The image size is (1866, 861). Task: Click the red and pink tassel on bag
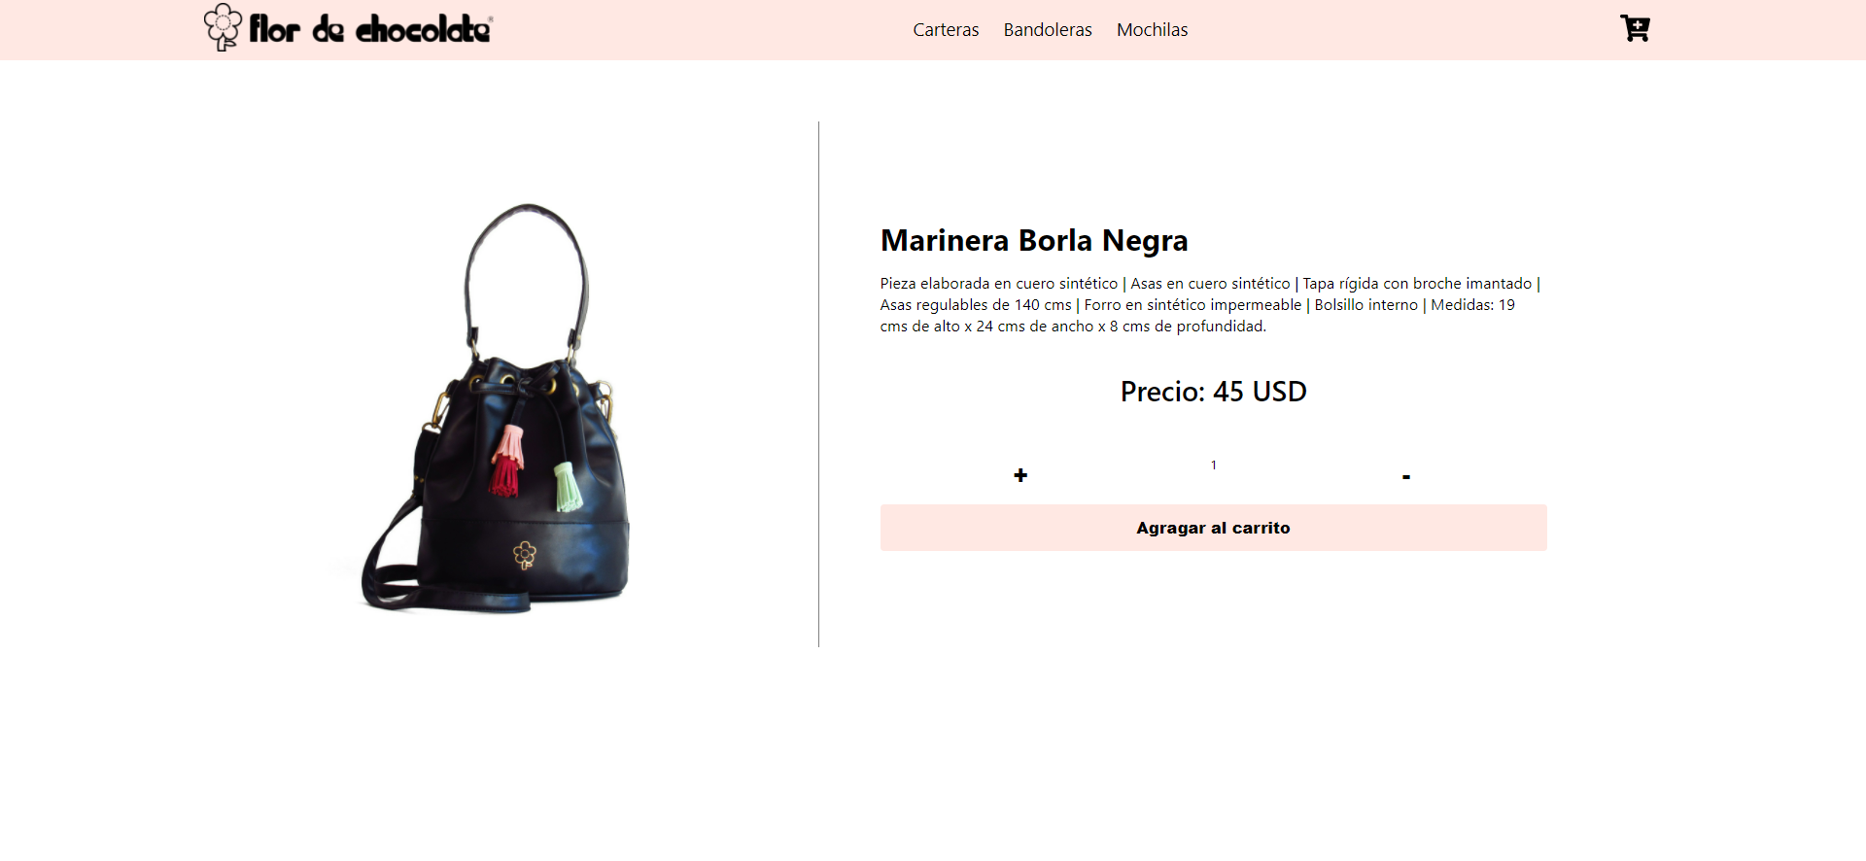(x=507, y=461)
